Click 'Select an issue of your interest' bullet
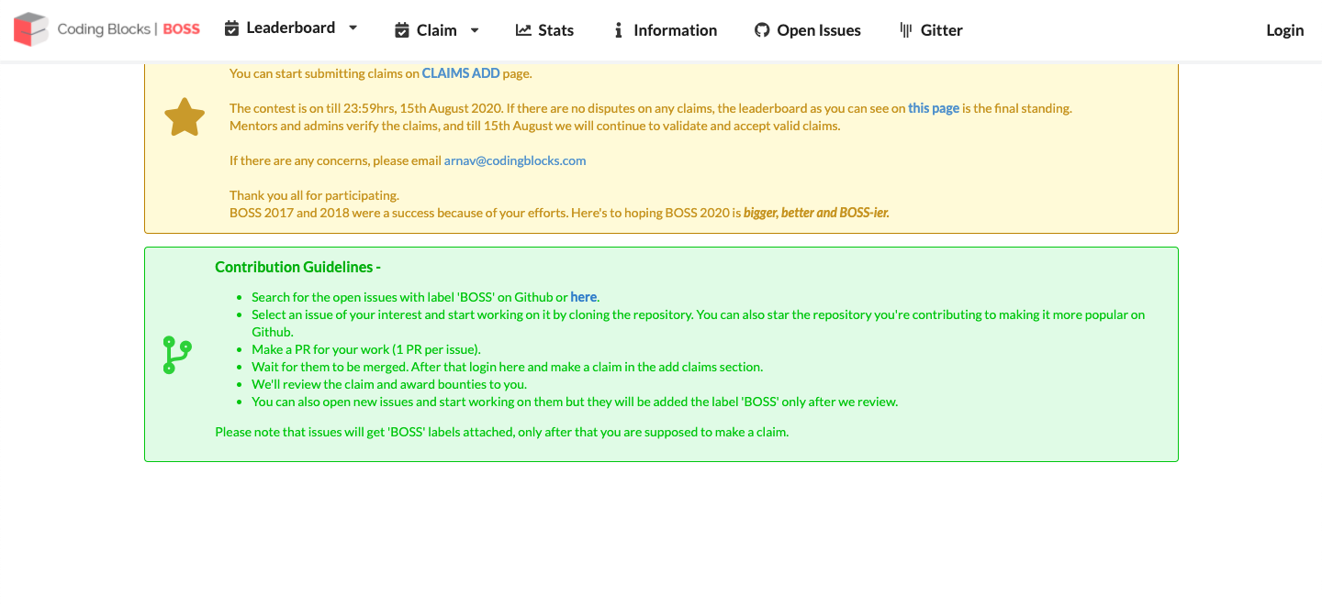 click(699, 323)
